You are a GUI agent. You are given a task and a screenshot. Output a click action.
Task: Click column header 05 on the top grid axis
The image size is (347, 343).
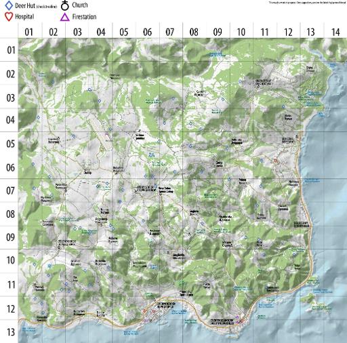tap(124, 32)
